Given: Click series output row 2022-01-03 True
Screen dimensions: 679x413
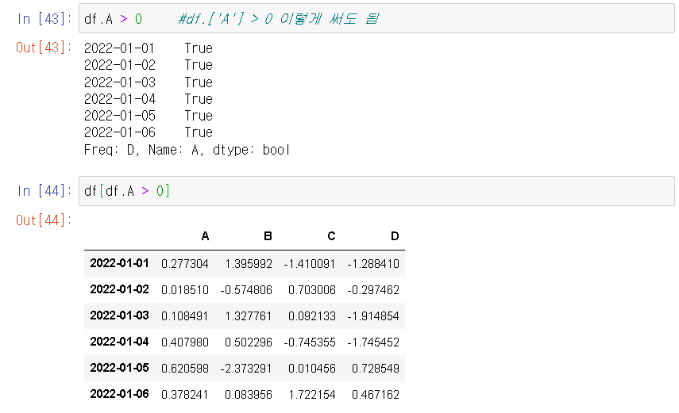Looking at the screenshot, I should pos(148,82).
